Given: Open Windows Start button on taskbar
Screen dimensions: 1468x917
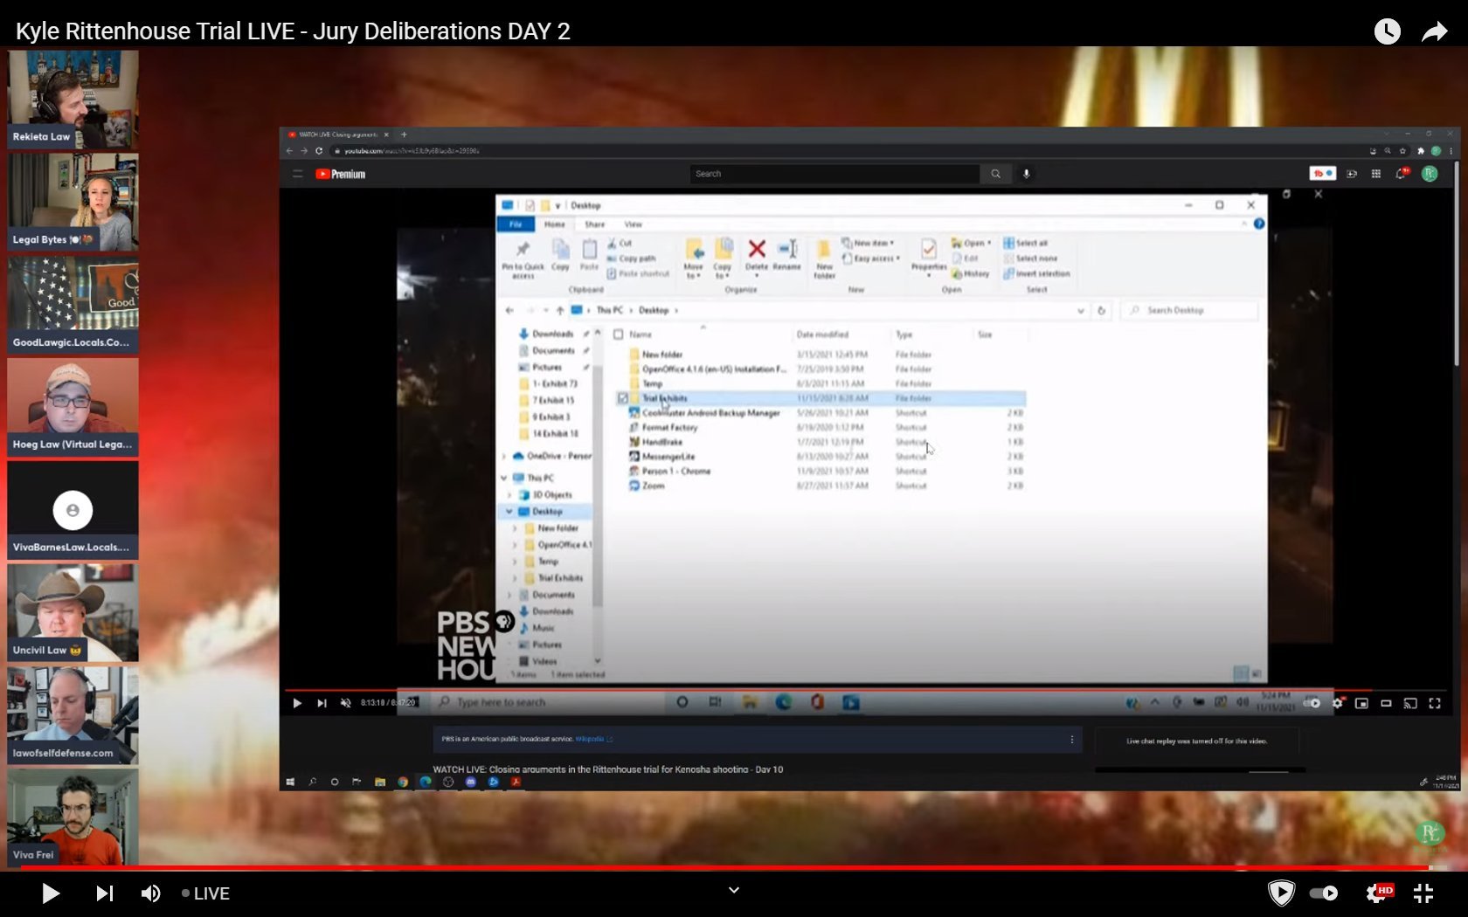Looking at the screenshot, I should 290,782.
